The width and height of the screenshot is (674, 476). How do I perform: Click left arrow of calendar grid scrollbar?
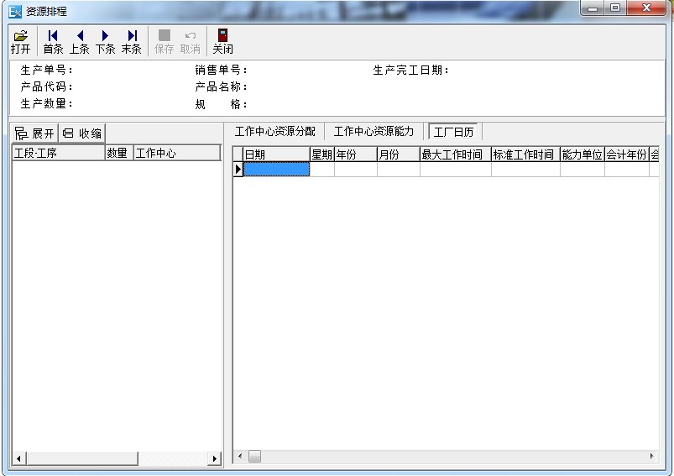pyautogui.click(x=240, y=456)
